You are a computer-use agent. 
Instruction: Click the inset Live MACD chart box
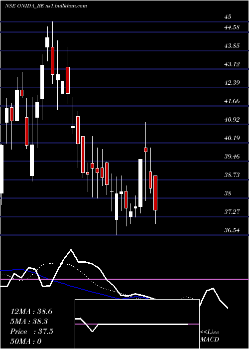[137, 324]
